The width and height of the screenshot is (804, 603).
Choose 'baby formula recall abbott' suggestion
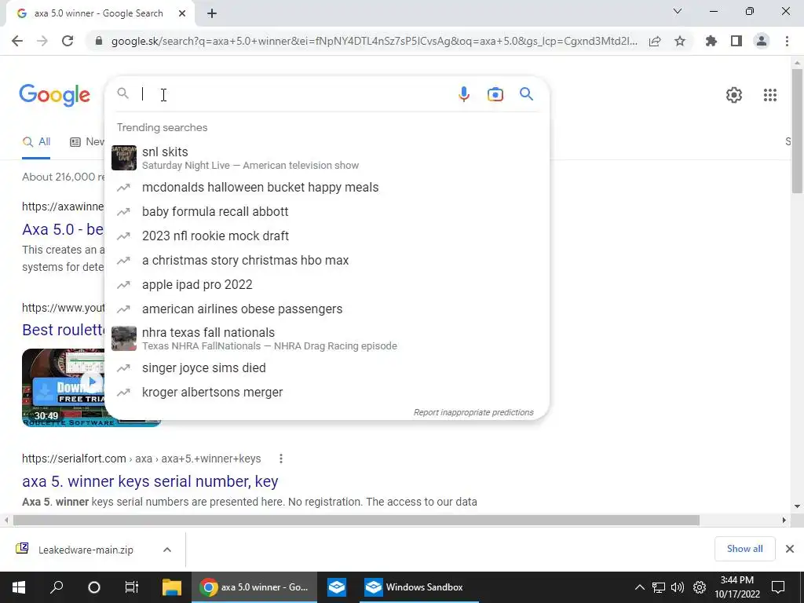[x=327, y=211]
